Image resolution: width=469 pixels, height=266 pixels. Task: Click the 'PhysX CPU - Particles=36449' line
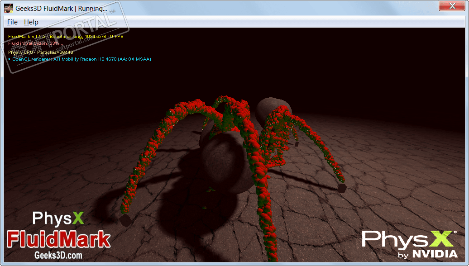[x=40, y=52]
